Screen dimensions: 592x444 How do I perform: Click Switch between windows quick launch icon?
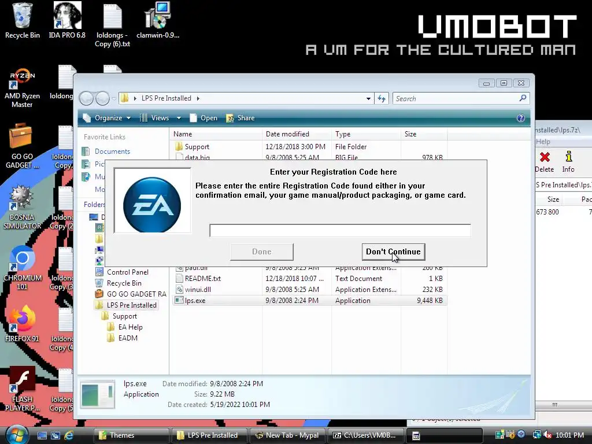coord(55,435)
